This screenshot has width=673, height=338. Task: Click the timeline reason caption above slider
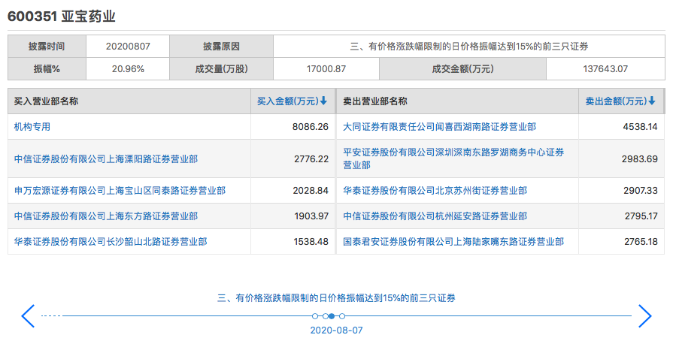(x=337, y=297)
